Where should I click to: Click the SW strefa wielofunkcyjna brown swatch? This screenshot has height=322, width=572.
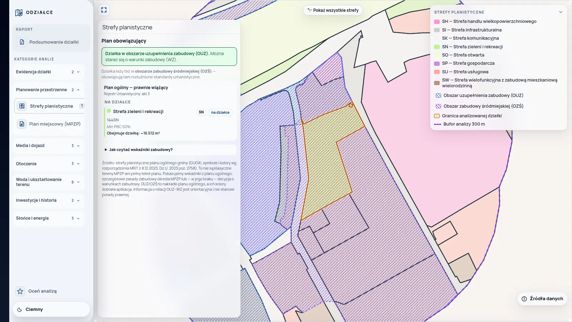pos(437,83)
